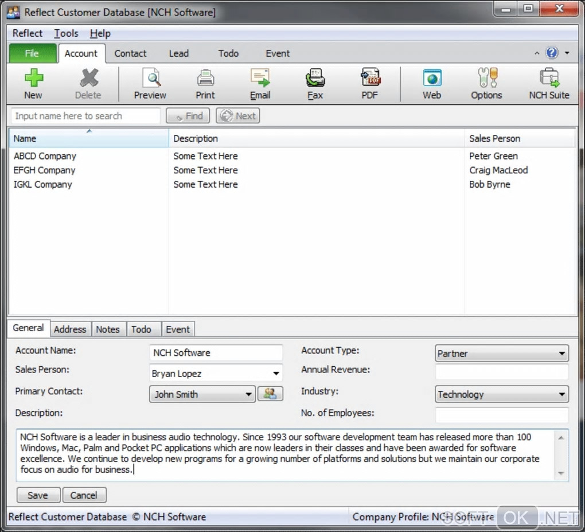Click the name search input field
585x532 pixels.
(x=86, y=116)
